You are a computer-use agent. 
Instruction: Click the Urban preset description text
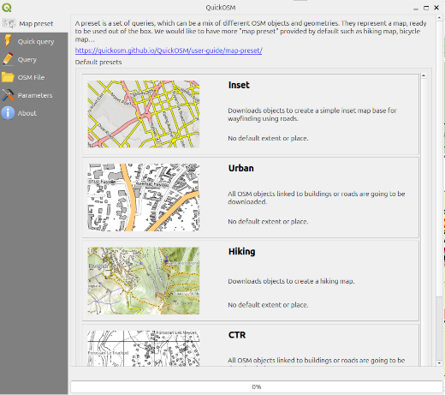pyautogui.click(x=316, y=198)
